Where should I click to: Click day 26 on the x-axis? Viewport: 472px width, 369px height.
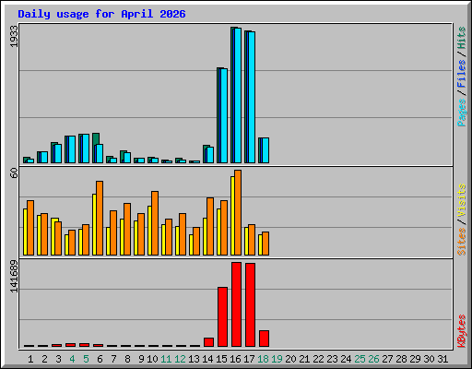click(373, 359)
